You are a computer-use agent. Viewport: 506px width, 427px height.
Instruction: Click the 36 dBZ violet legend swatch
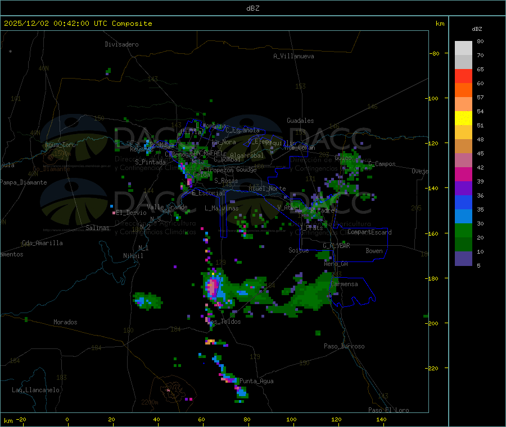coord(463,189)
